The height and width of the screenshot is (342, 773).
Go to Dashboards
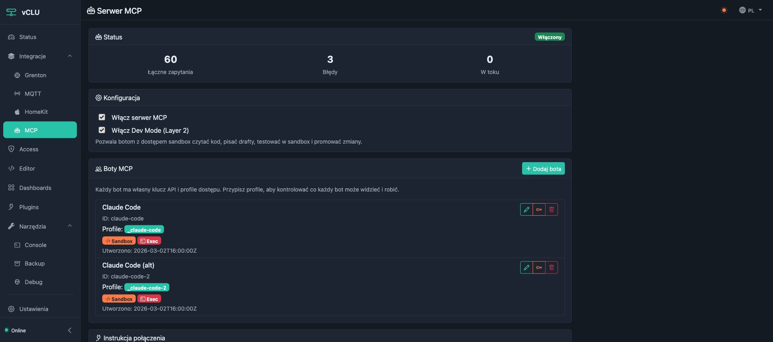click(x=40, y=188)
